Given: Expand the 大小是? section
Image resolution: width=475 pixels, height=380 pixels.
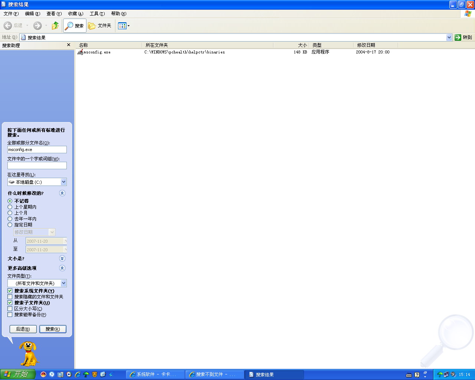Looking at the screenshot, I should (x=62, y=258).
